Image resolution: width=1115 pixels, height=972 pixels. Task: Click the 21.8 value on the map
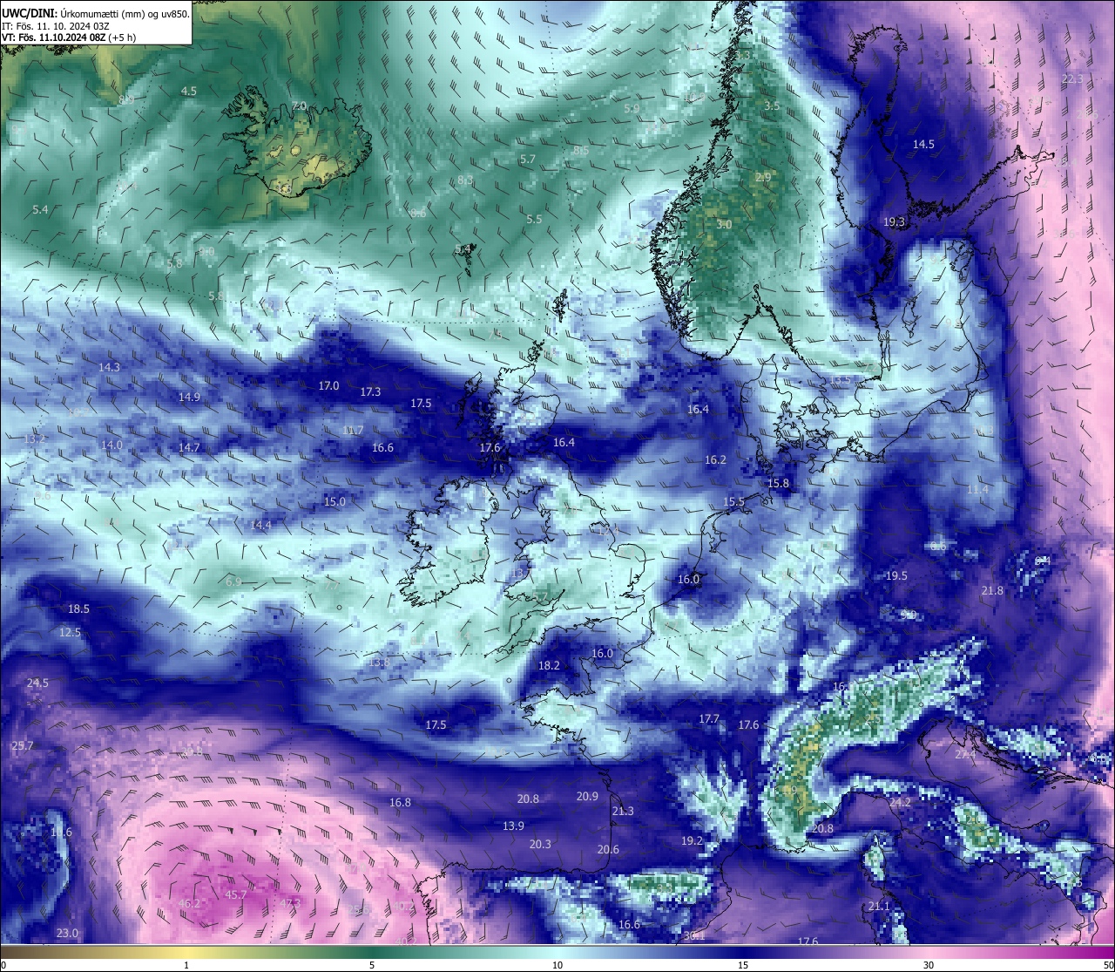click(992, 590)
